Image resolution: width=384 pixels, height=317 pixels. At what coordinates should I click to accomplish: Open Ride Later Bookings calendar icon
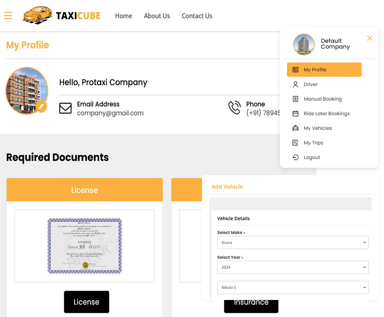(x=295, y=113)
